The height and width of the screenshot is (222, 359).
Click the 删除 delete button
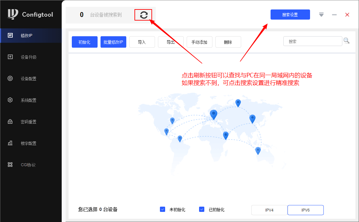pyautogui.click(x=228, y=42)
